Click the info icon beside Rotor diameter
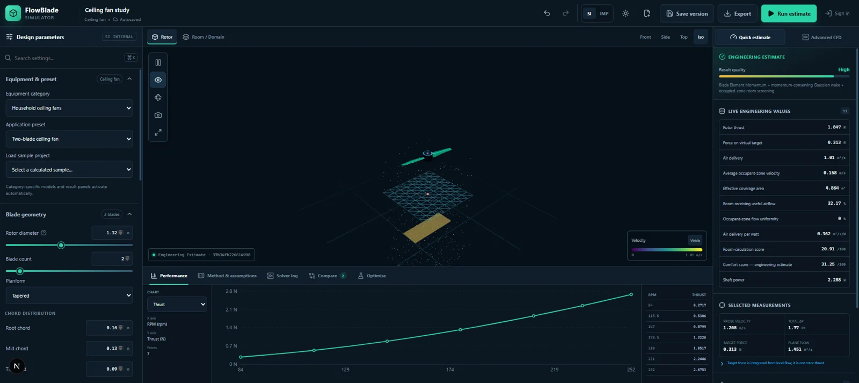Image resolution: width=859 pixels, height=383 pixels. [43, 233]
